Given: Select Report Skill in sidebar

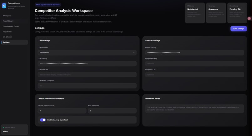Looking at the screenshot, I should (x=14, y=32).
